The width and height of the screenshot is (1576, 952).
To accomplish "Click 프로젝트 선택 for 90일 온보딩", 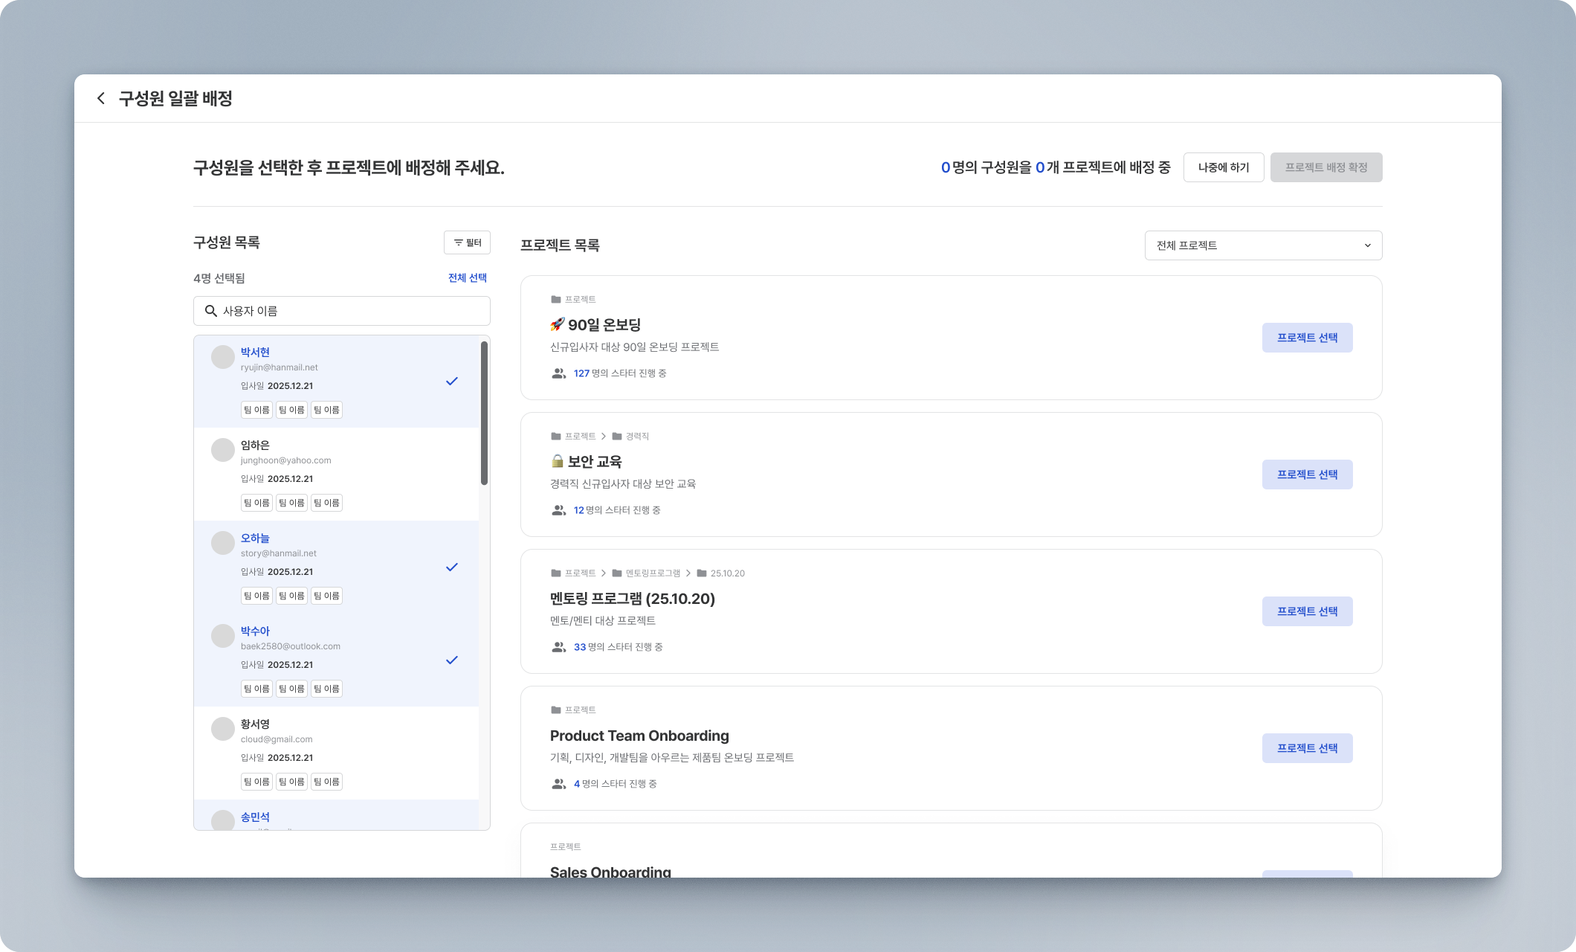I will click(1307, 338).
